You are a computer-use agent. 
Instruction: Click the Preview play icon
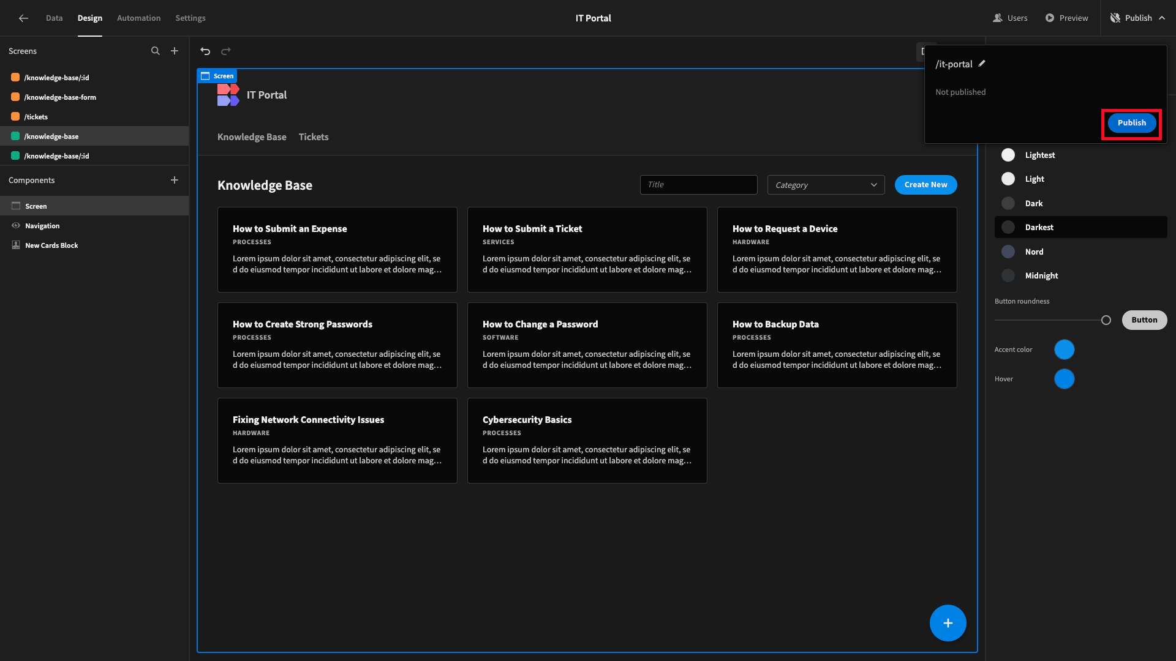coord(1050,18)
